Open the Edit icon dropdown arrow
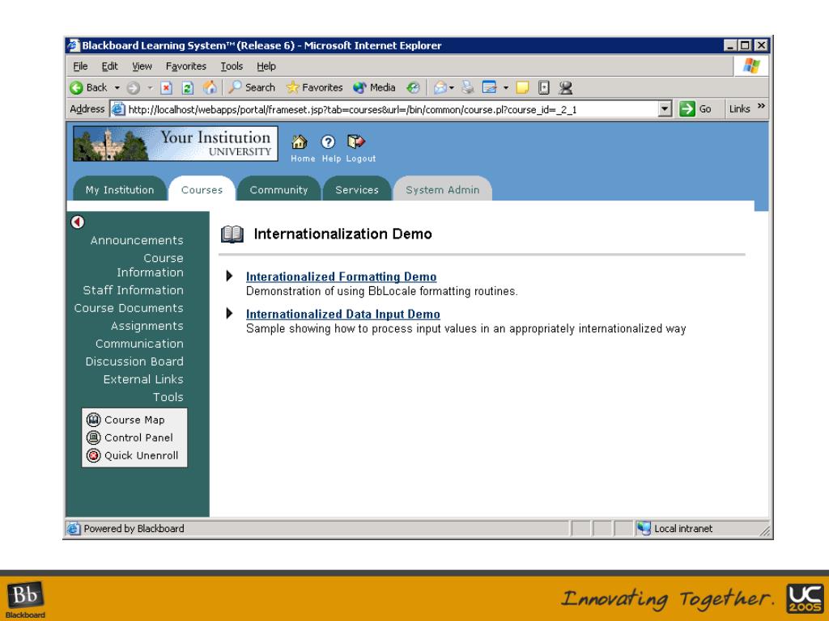Viewport: 829px width, 621px height. pos(506,87)
